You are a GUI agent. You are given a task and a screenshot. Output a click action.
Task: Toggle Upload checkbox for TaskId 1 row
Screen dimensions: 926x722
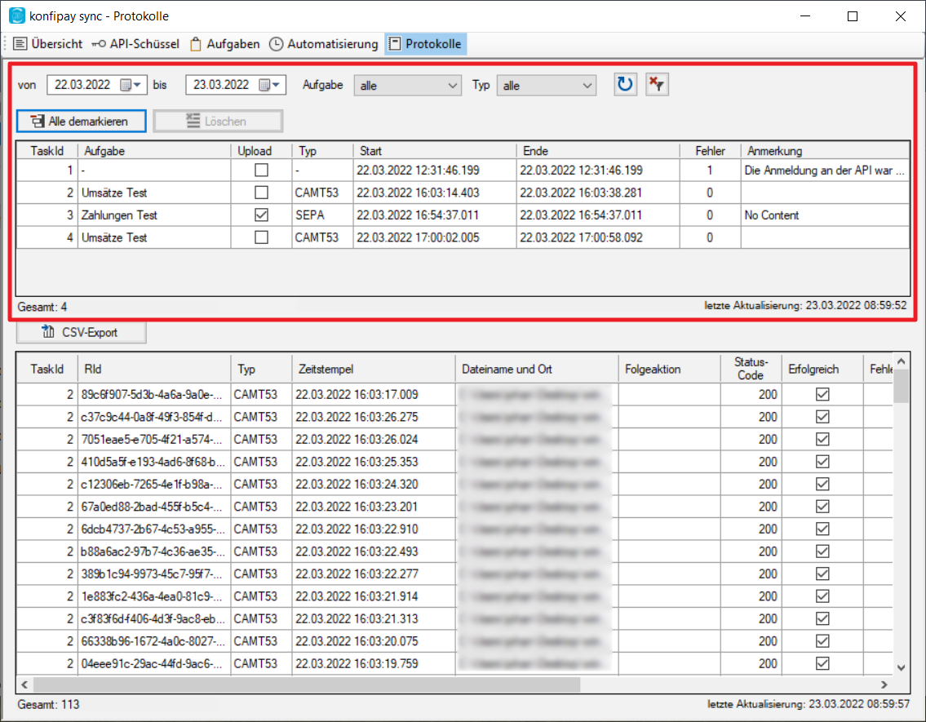tap(261, 171)
